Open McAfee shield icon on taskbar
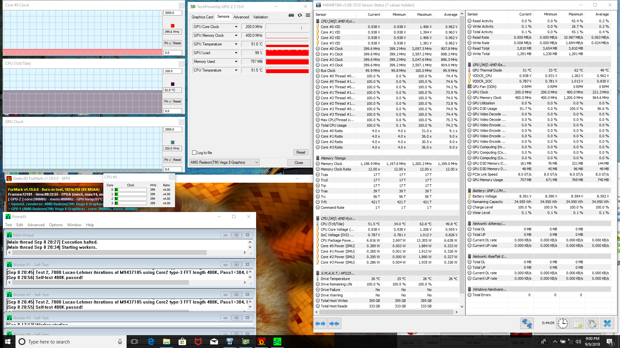 click(198, 342)
